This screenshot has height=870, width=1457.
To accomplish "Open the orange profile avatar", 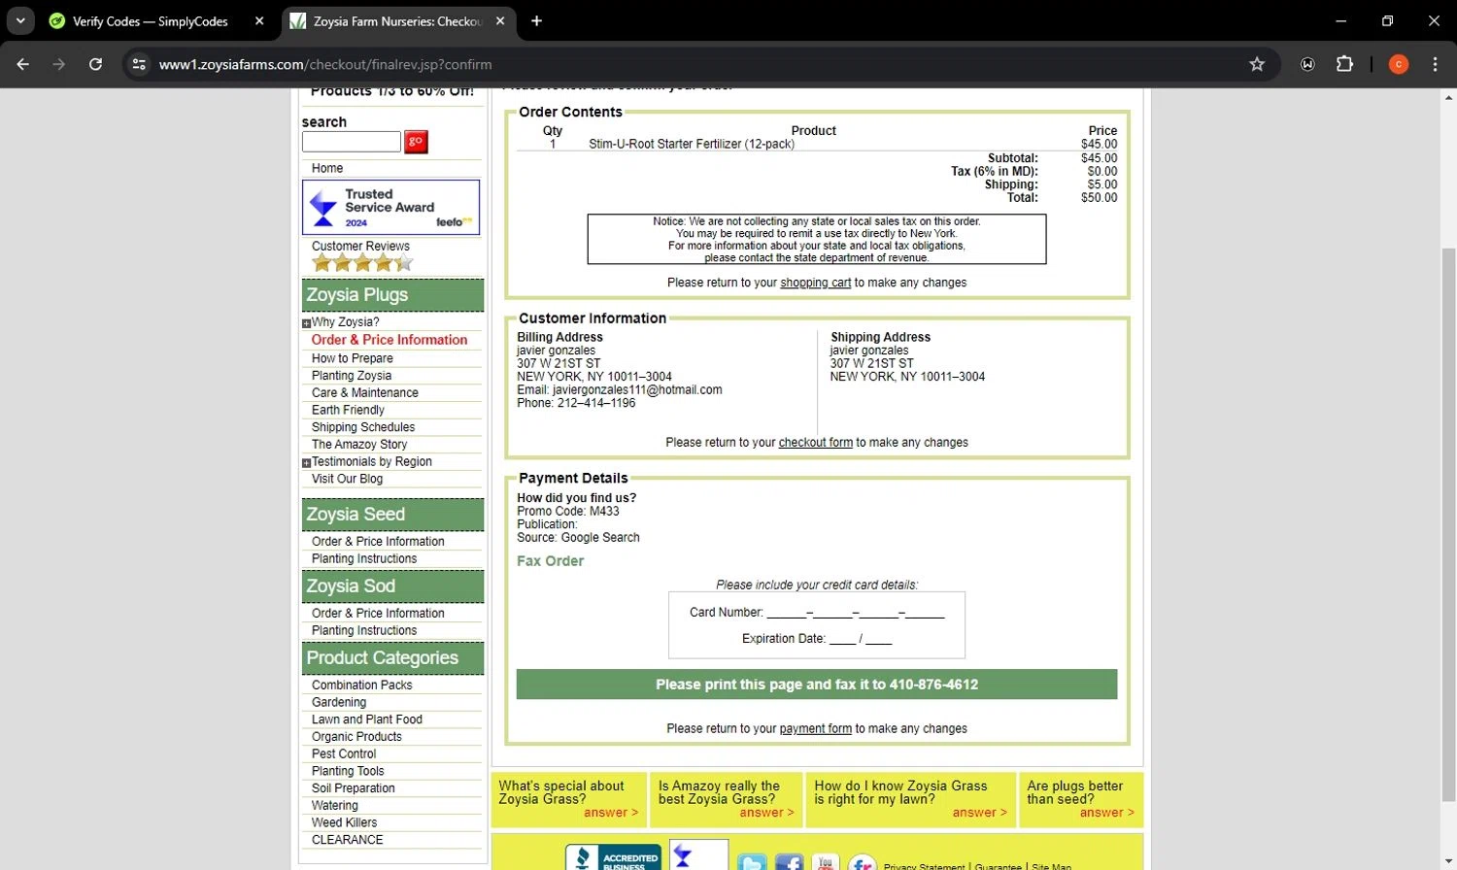I will coord(1399,64).
